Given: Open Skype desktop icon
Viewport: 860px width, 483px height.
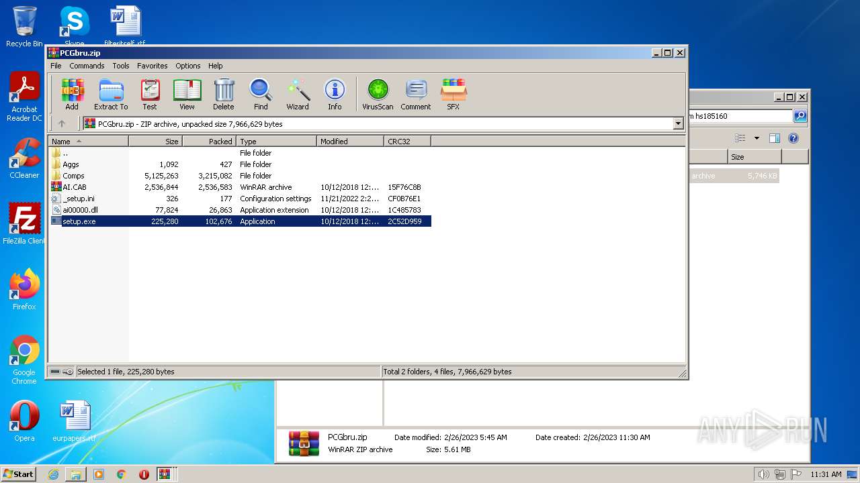Looking at the screenshot, I should 74,27.
